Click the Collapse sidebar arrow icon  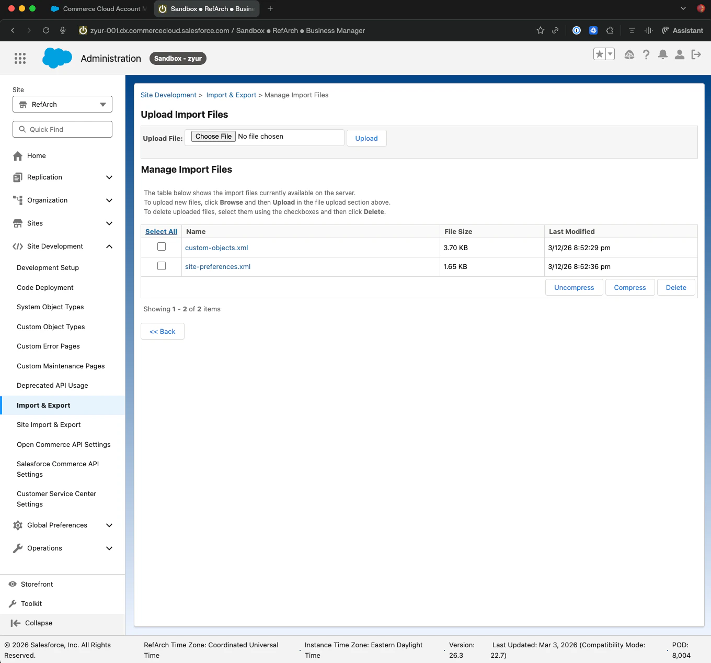coord(16,623)
